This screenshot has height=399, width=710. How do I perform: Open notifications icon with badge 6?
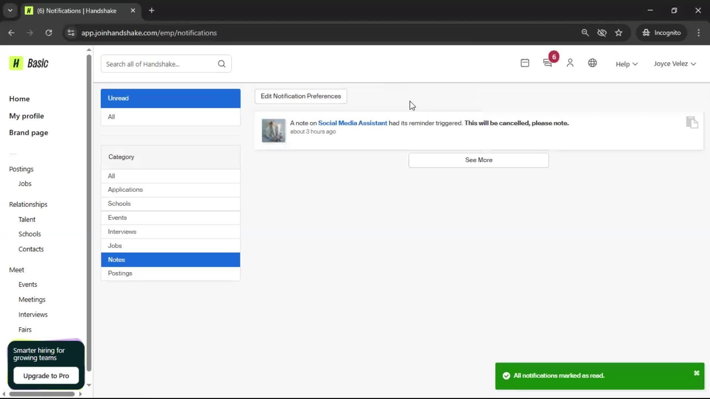coord(548,63)
